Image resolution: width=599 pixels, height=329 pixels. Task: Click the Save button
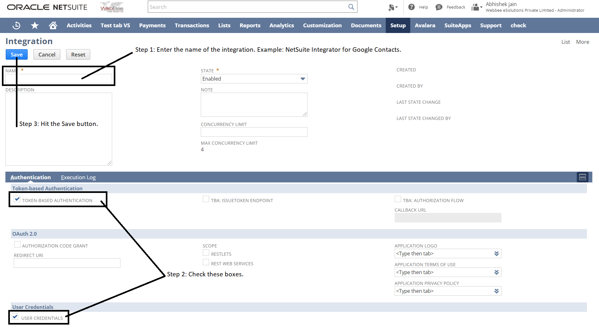tap(17, 55)
